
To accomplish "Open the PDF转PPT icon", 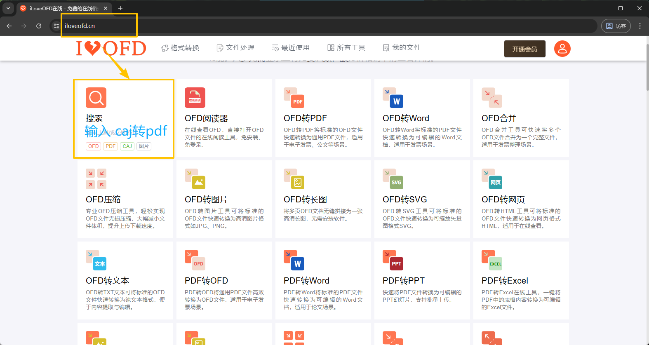I will [x=393, y=260].
